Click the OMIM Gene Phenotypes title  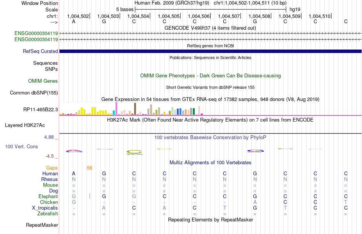(210, 75)
